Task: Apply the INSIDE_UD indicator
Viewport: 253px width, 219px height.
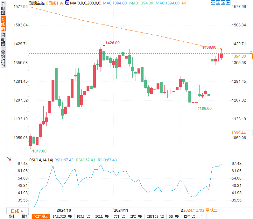Action: (x=155, y=216)
